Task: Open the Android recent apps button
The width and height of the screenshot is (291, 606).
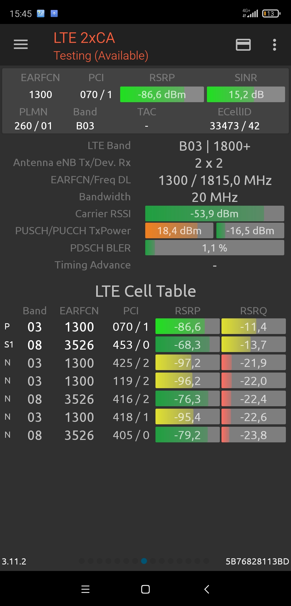Action: (85, 589)
